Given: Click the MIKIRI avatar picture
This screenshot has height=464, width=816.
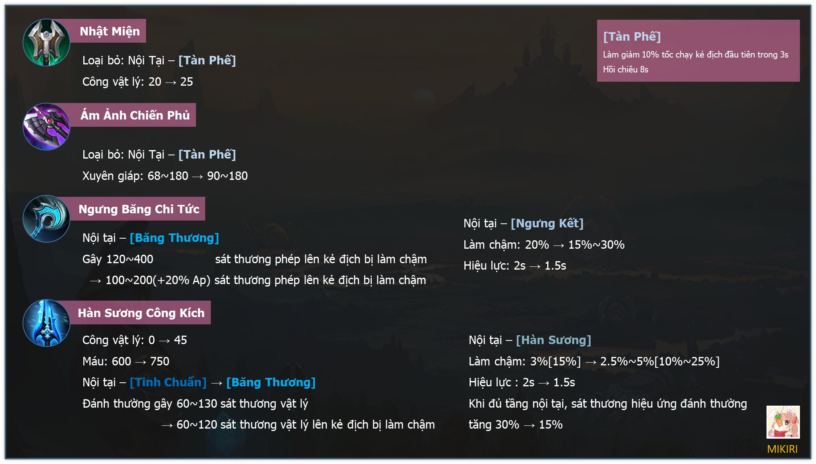Looking at the screenshot, I should click(x=783, y=422).
